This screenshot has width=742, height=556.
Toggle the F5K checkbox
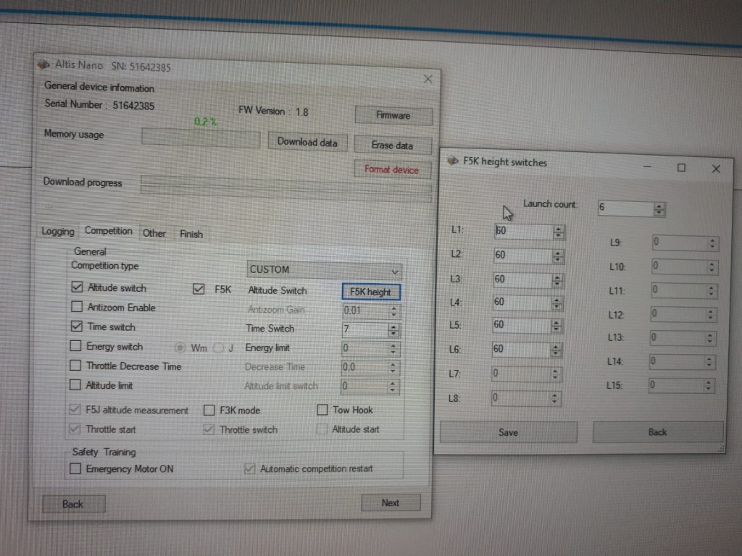(199, 290)
